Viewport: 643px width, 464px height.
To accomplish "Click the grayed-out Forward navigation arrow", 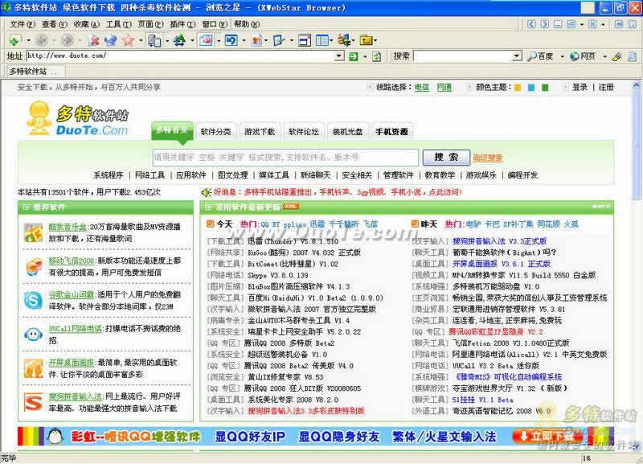I will tap(68, 40).
